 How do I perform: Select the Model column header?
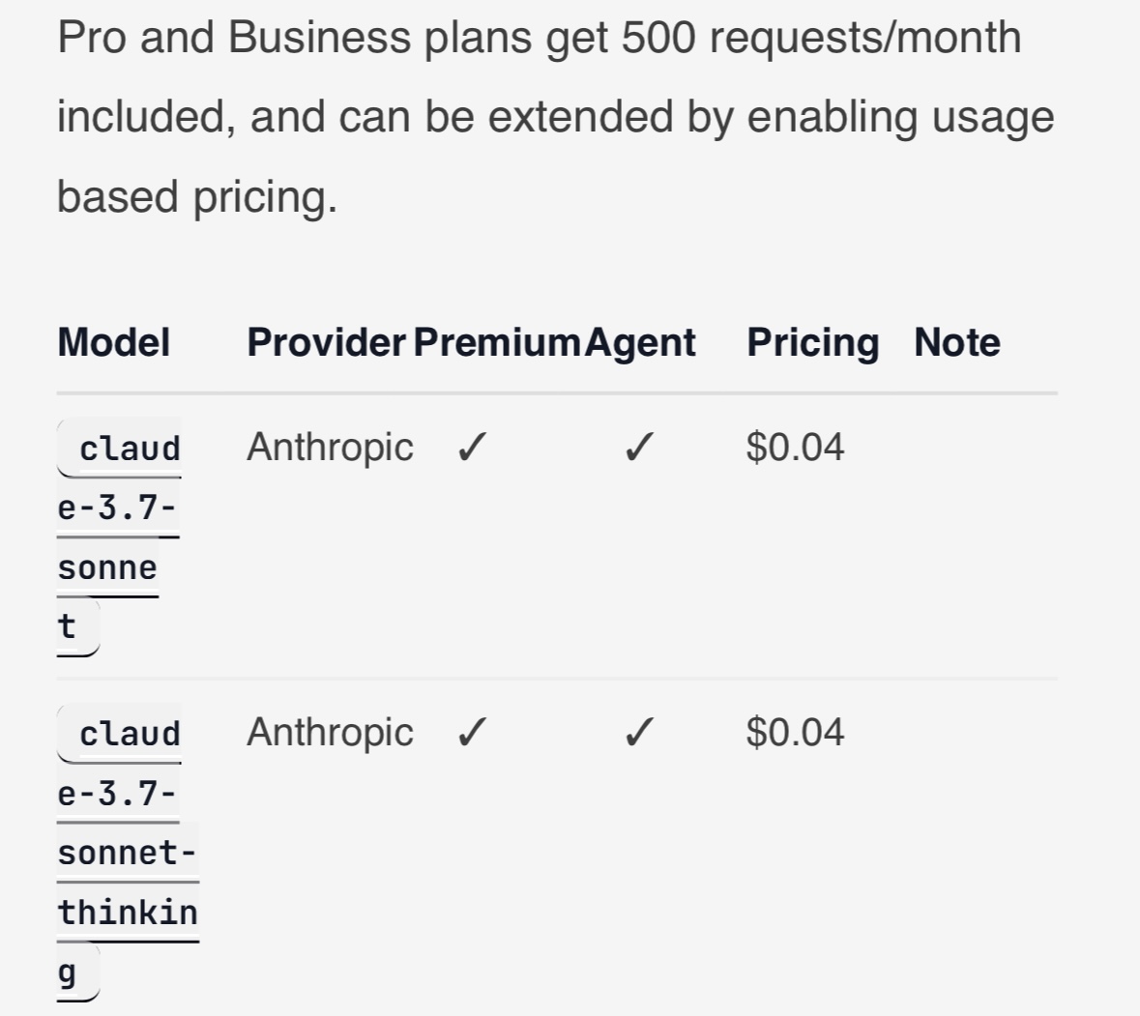(114, 342)
